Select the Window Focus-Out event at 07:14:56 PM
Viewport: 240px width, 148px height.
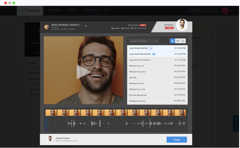click(x=157, y=72)
